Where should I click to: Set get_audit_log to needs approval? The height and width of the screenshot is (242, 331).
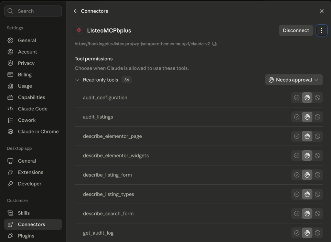[307, 233]
